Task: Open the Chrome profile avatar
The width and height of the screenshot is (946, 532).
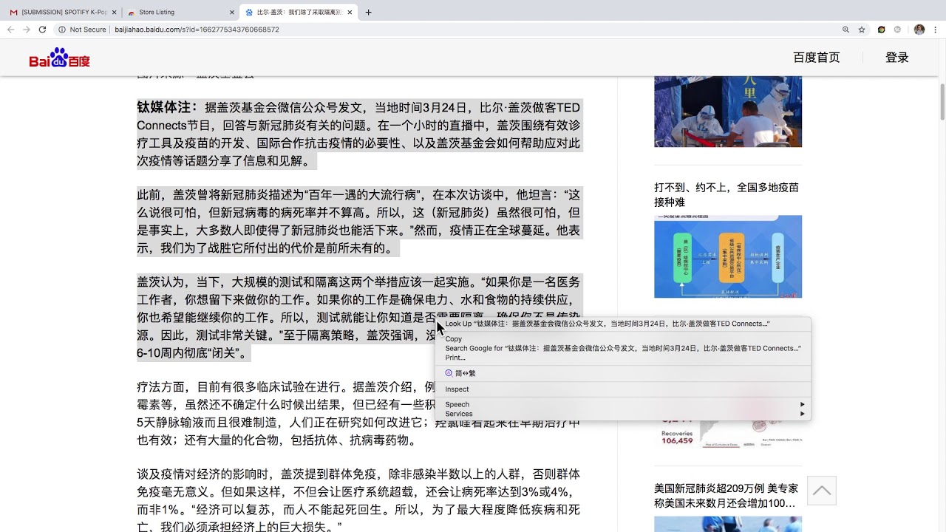Action: coord(919,30)
